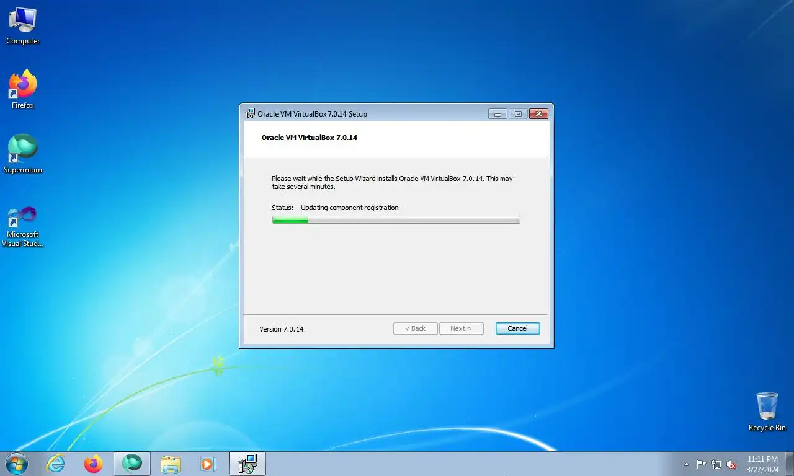Open the Supermium desktop shortcut
The height and width of the screenshot is (476, 794).
[x=23, y=154]
